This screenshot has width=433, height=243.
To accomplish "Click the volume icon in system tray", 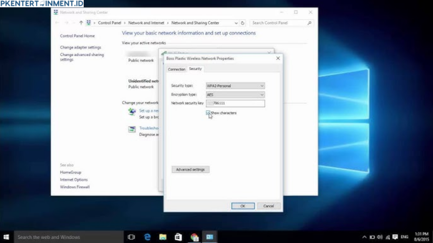I will (x=380, y=237).
